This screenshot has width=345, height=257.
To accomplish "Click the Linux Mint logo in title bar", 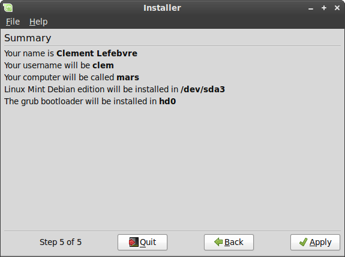I will 8,8.
